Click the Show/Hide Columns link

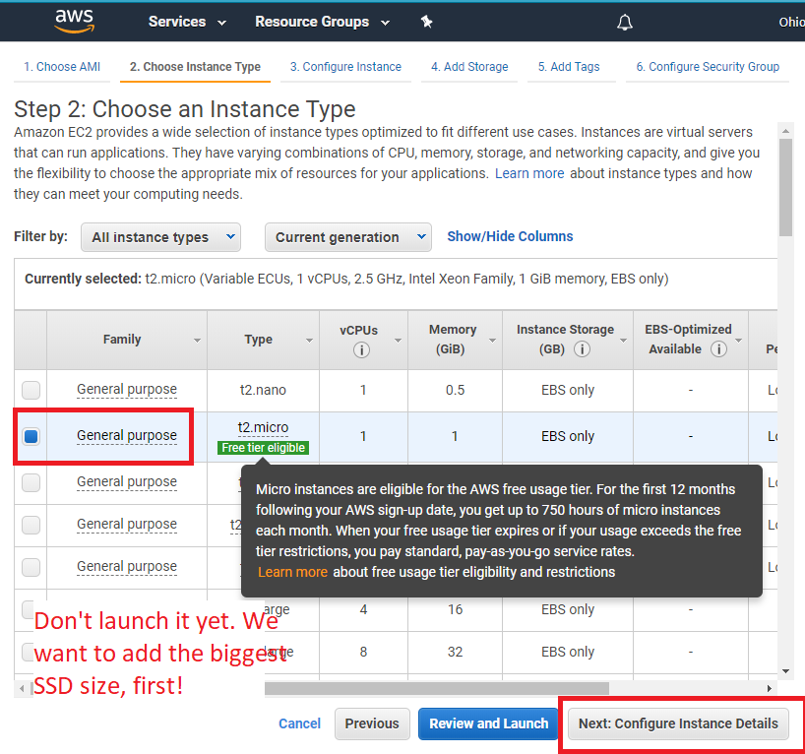[510, 236]
